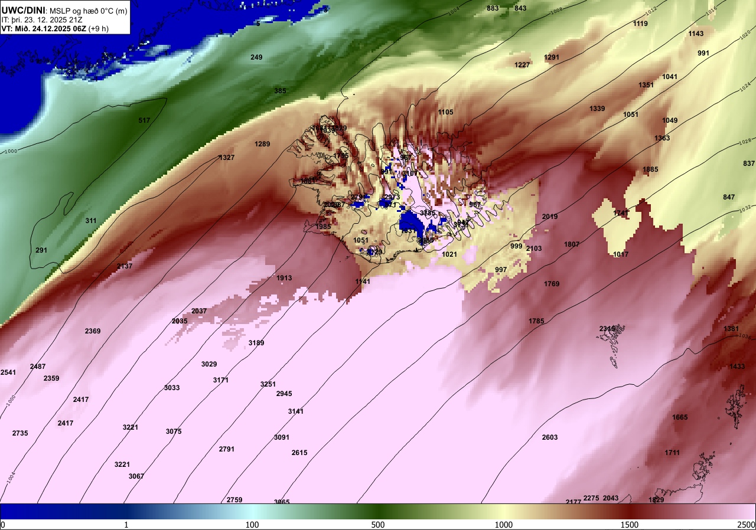
Task: Click the 1363 value on the map
Action: coord(662,138)
